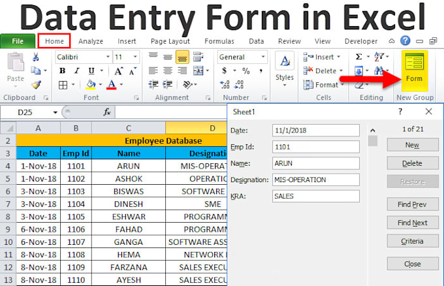Switch to the Developer tab
444x286 pixels.
(x=361, y=41)
